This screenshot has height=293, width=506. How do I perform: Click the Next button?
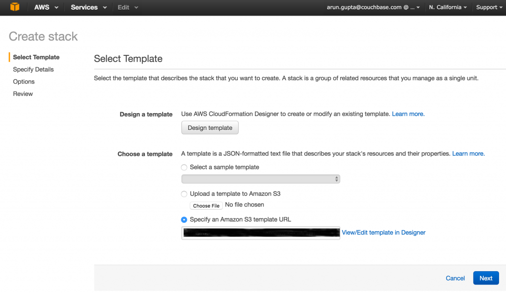[x=486, y=278]
